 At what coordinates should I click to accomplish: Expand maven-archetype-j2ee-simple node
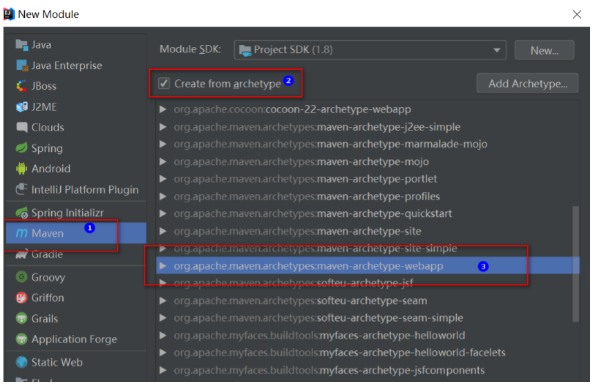click(x=163, y=126)
